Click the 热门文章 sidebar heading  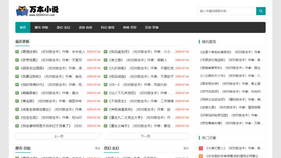tap(209, 138)
